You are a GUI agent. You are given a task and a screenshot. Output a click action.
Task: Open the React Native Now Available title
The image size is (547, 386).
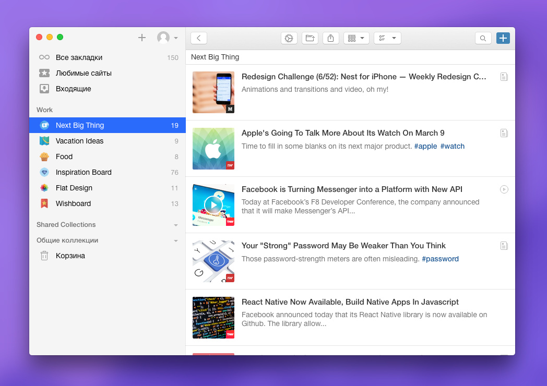tap(350, 302)
